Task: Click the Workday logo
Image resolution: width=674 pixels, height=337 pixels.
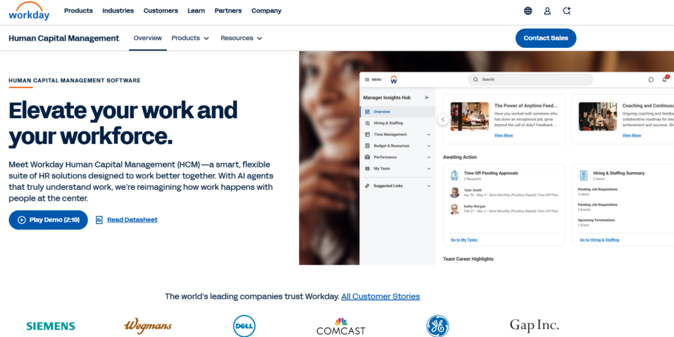Action: [29, 11]
